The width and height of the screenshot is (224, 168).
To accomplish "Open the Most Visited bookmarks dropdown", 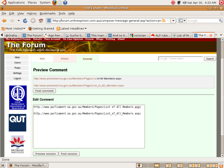I will (x=13, y=28).
